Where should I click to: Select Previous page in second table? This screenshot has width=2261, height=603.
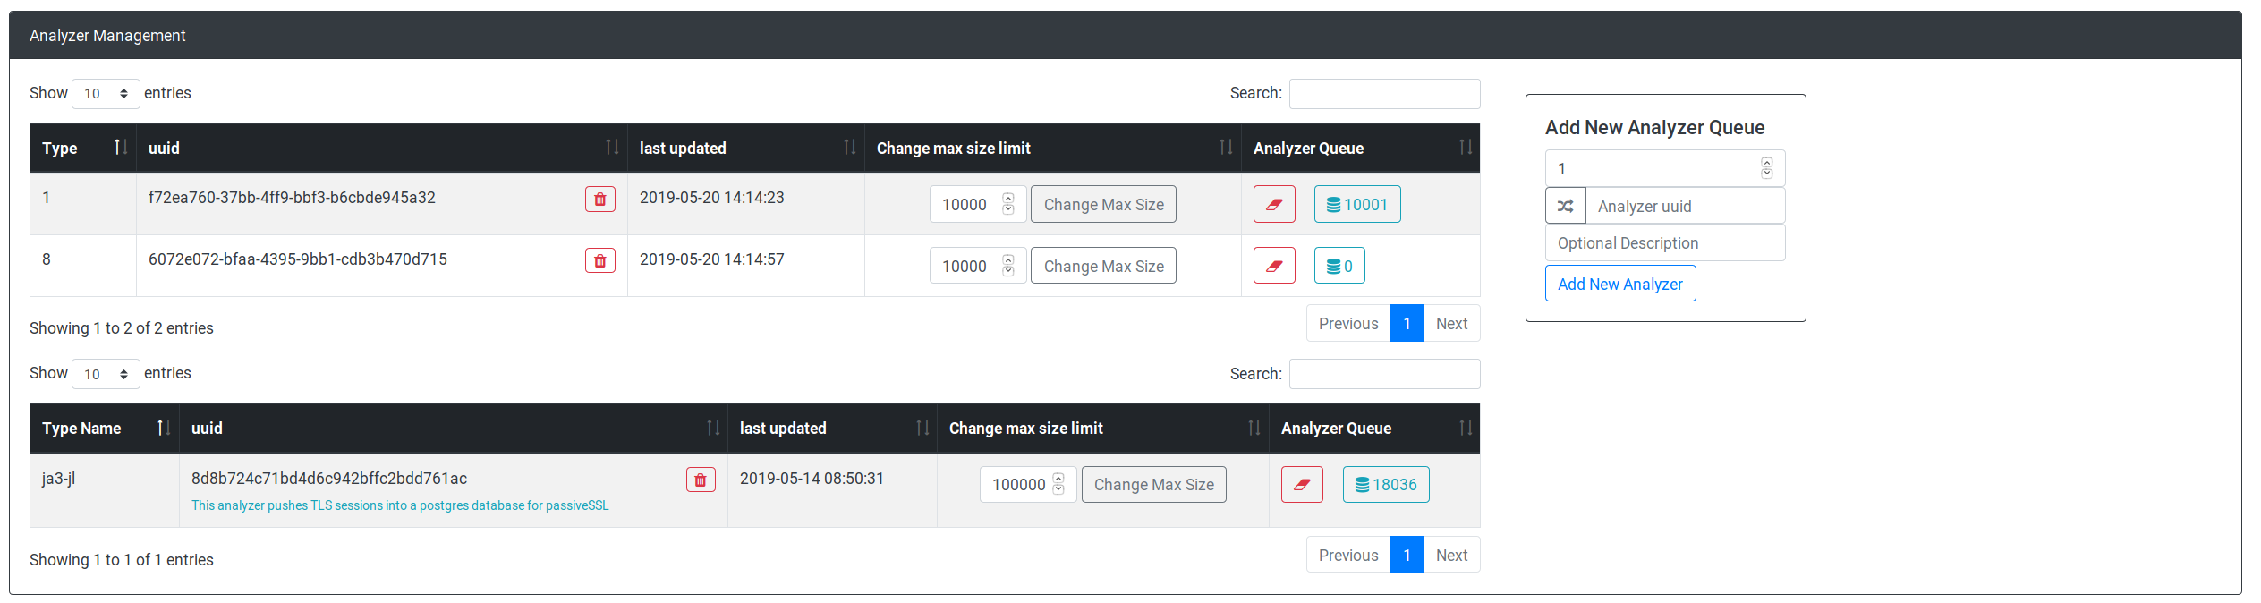pyautogui.click(x=1347, y=556)
